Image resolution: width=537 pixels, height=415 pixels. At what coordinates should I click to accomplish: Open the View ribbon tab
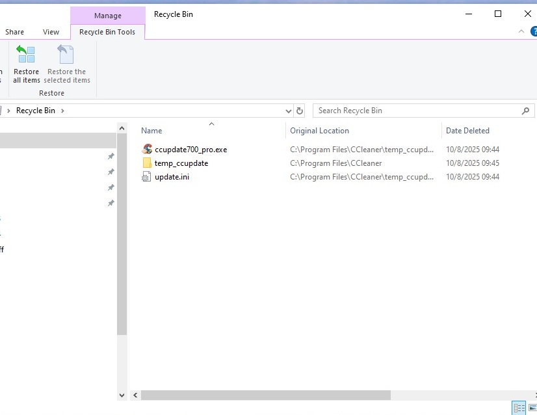pos(51,32)
